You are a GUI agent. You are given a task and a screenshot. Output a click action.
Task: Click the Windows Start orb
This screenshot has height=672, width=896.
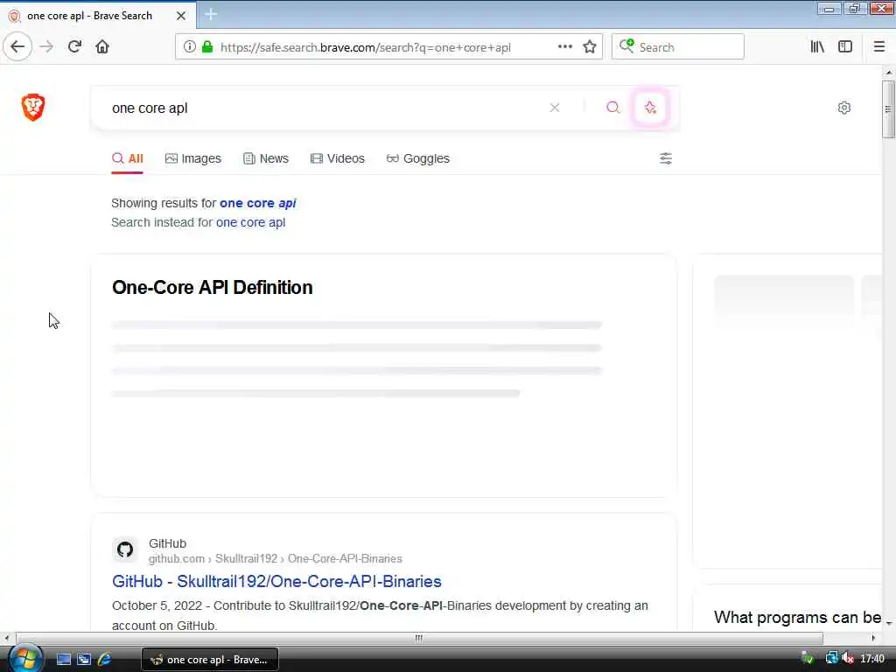pyautogui.click(x=24, y=660)
